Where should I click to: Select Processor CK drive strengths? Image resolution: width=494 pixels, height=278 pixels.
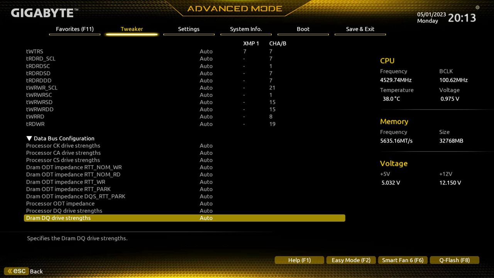(184, 146)
